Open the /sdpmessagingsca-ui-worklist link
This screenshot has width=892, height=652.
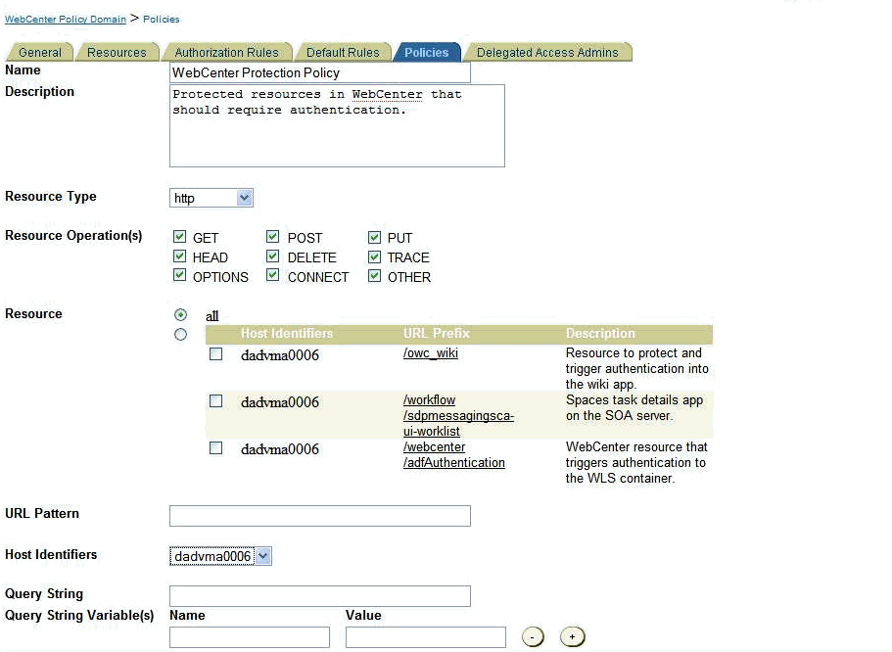coord(458,423)
